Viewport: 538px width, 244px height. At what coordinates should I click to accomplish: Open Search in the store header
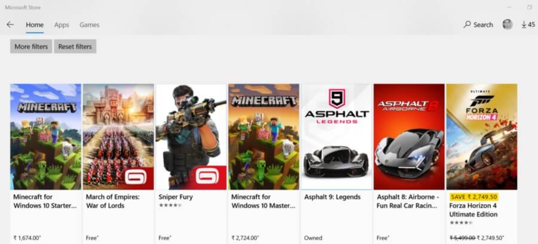478,24
